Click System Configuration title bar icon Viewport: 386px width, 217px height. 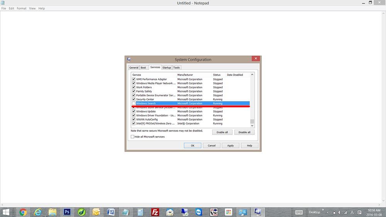click(129, 59)
